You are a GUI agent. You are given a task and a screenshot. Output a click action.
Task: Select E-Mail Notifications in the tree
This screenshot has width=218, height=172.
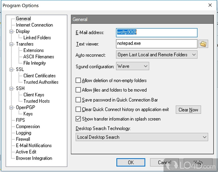(x=34, y=146)
